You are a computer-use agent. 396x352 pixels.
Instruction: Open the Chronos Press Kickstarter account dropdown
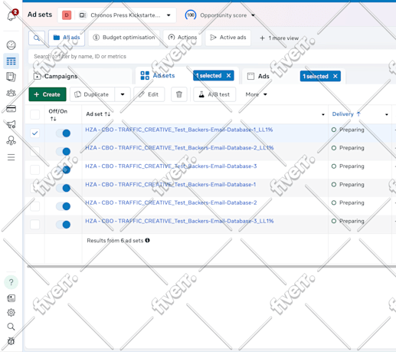(117, 15)
